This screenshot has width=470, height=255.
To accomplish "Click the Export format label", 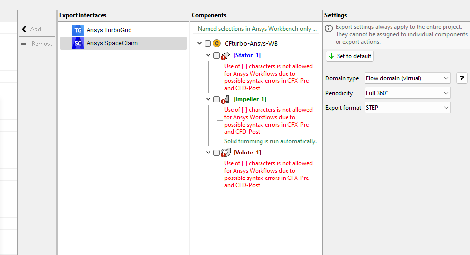I will [x=343, y=108].
